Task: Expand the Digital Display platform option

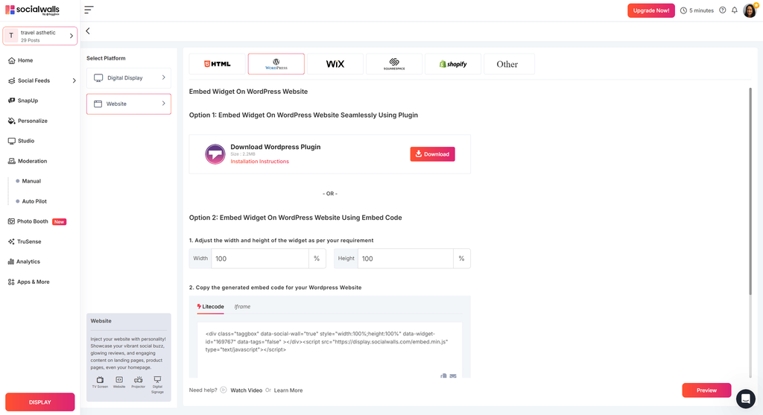Action: (x=128, y=77)
